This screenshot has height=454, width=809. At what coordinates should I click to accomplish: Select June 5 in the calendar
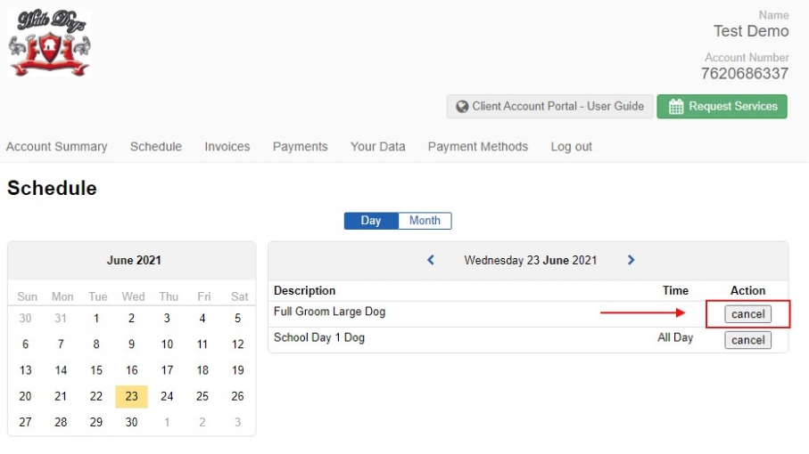[x=237, y=318]
